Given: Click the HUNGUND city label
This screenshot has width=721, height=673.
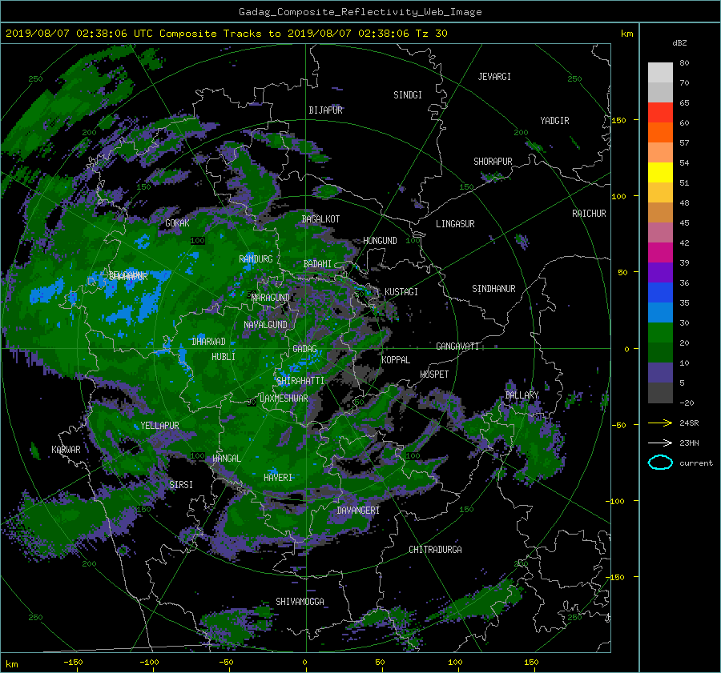Looking at the screenshot, I should (380, 241).
